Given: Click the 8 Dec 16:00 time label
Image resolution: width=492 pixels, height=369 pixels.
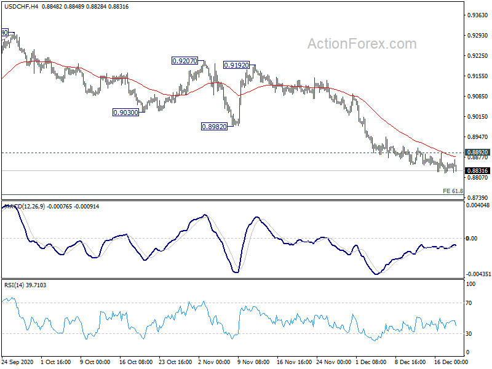Looking at the screenshot, I should click(410, 362).
